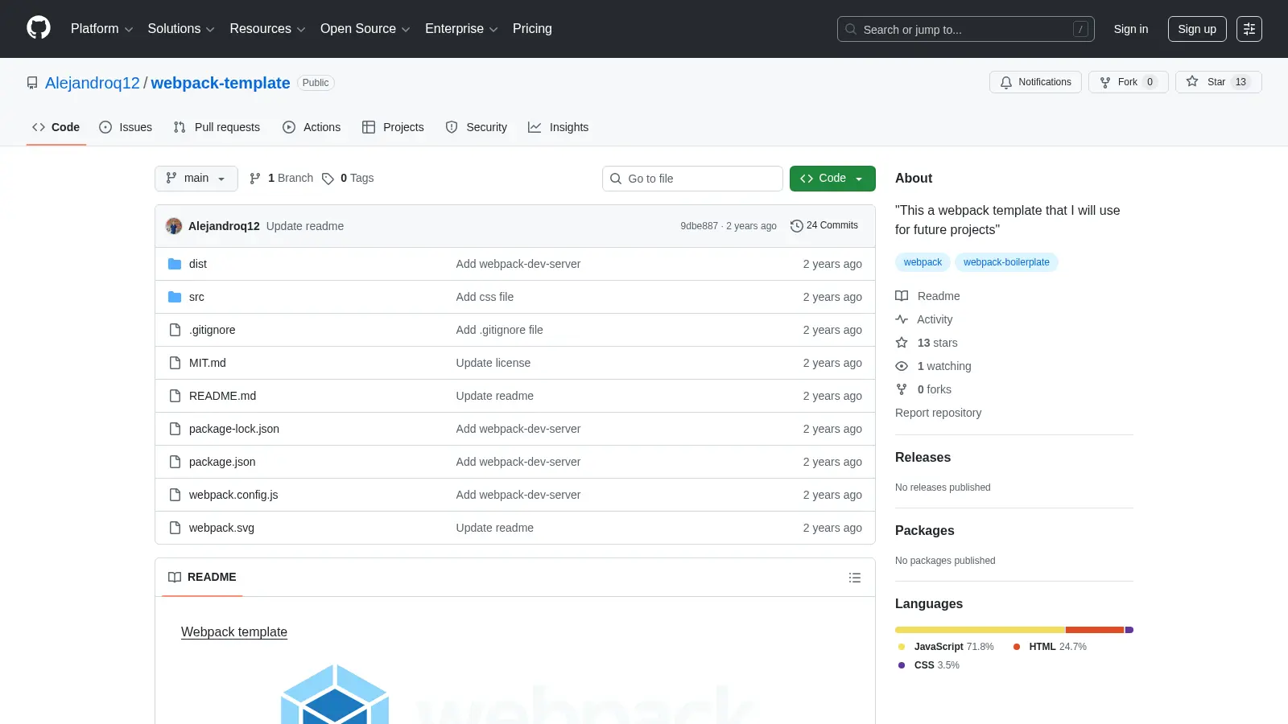Click the repository icon beside Alejandroq12
1288x724 pixels.
tap(32, 83)
